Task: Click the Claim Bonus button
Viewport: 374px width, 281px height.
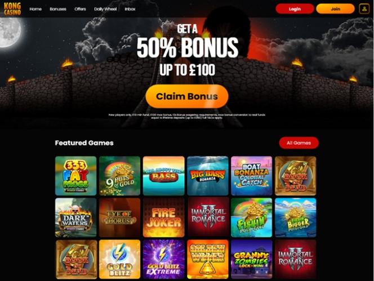Action: 187,96
